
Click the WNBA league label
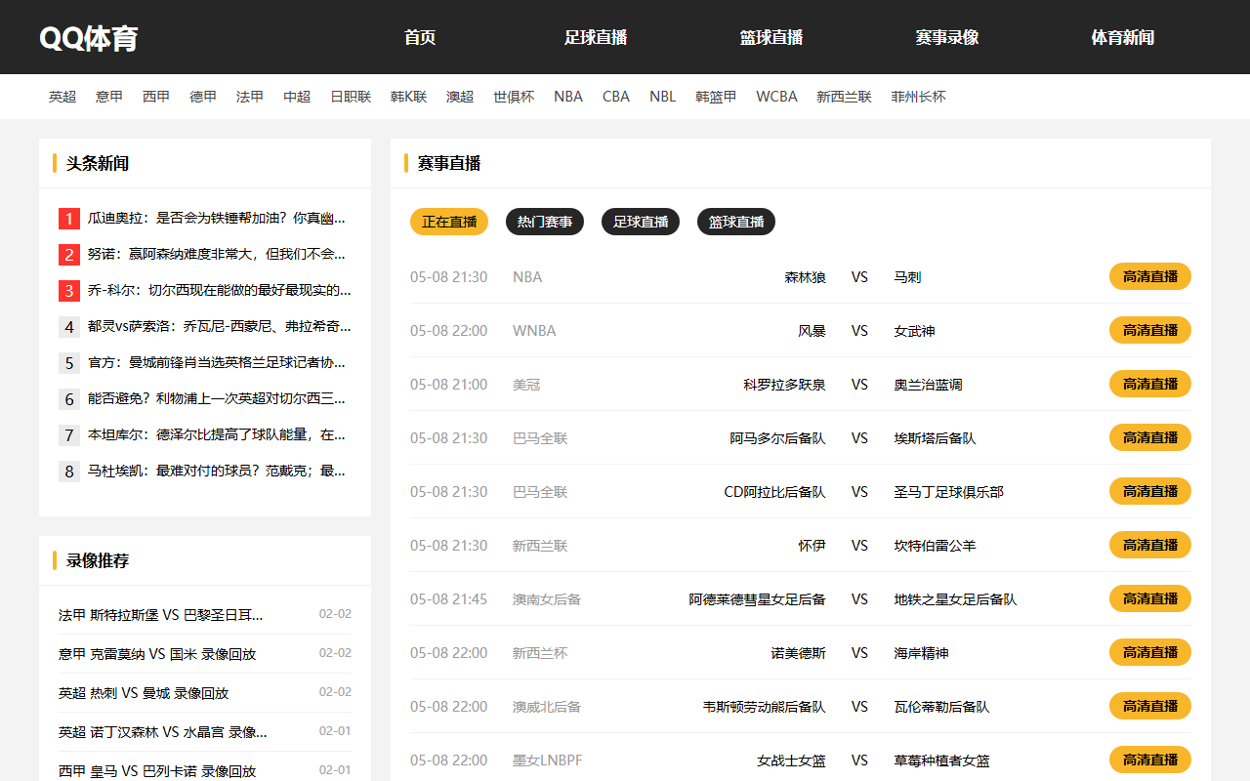click(x=534, y=331)
